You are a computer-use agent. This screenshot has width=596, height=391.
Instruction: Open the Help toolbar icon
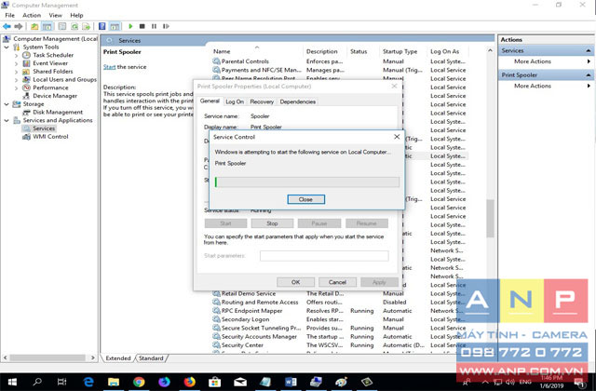pyautogui.click(x=102, y=26)
